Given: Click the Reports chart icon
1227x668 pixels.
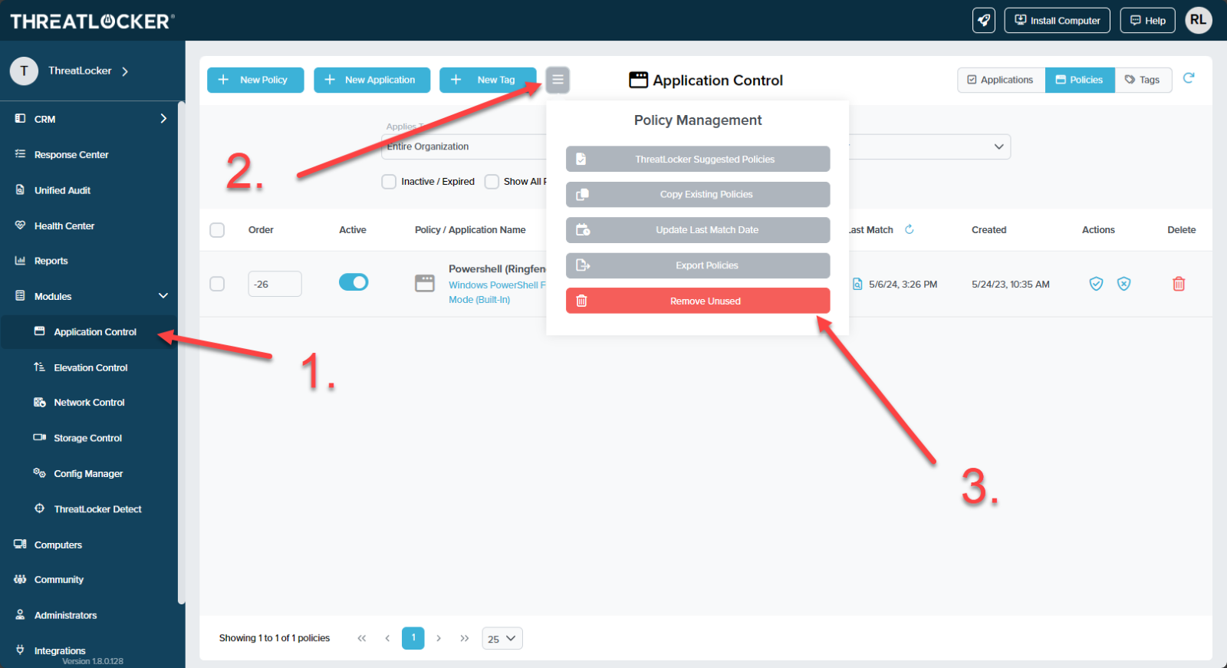Looking at the screenshot, I should 20,261.
